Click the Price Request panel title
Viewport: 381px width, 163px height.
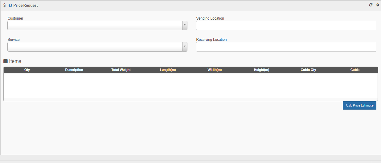pyautogui.click(x=26, y=6)
